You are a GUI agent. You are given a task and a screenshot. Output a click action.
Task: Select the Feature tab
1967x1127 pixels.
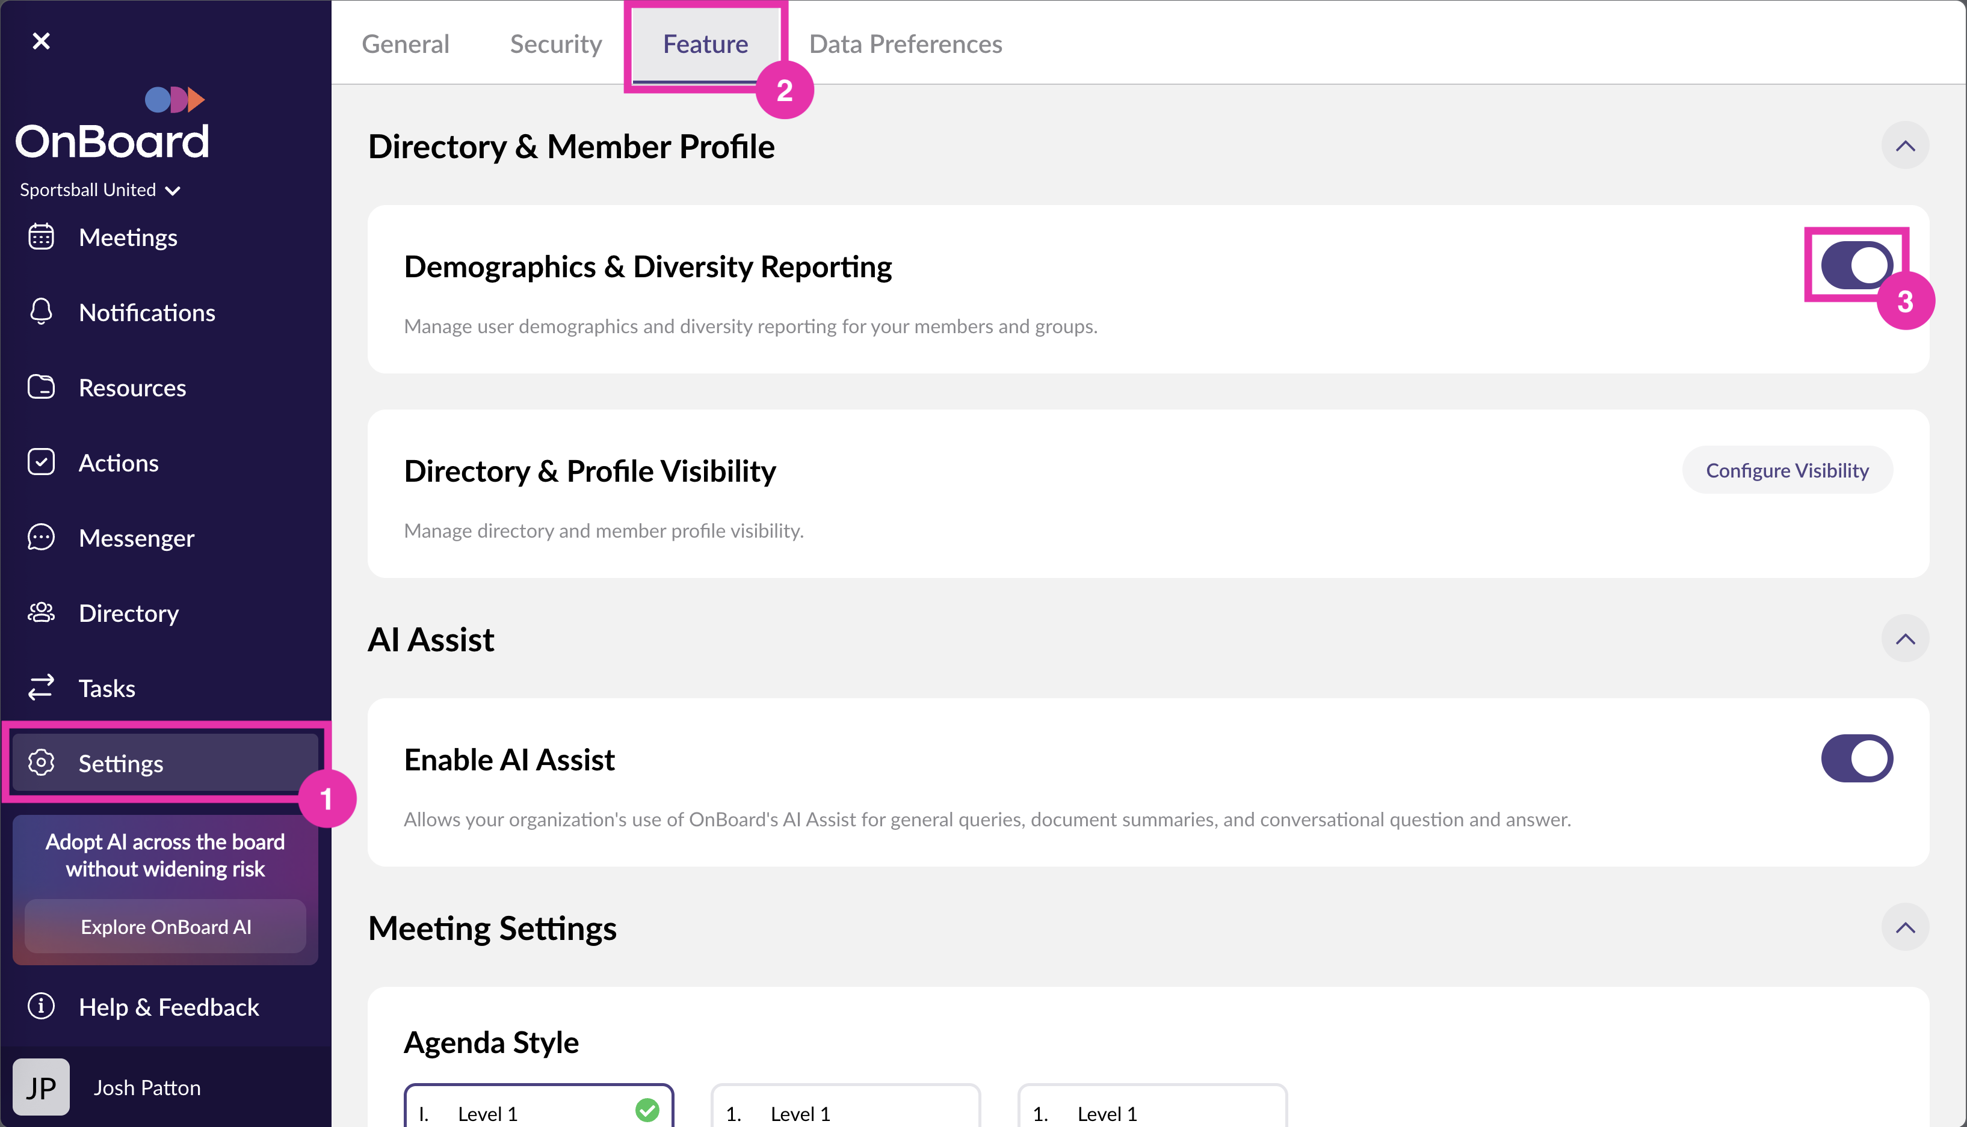tap(705, 43)
